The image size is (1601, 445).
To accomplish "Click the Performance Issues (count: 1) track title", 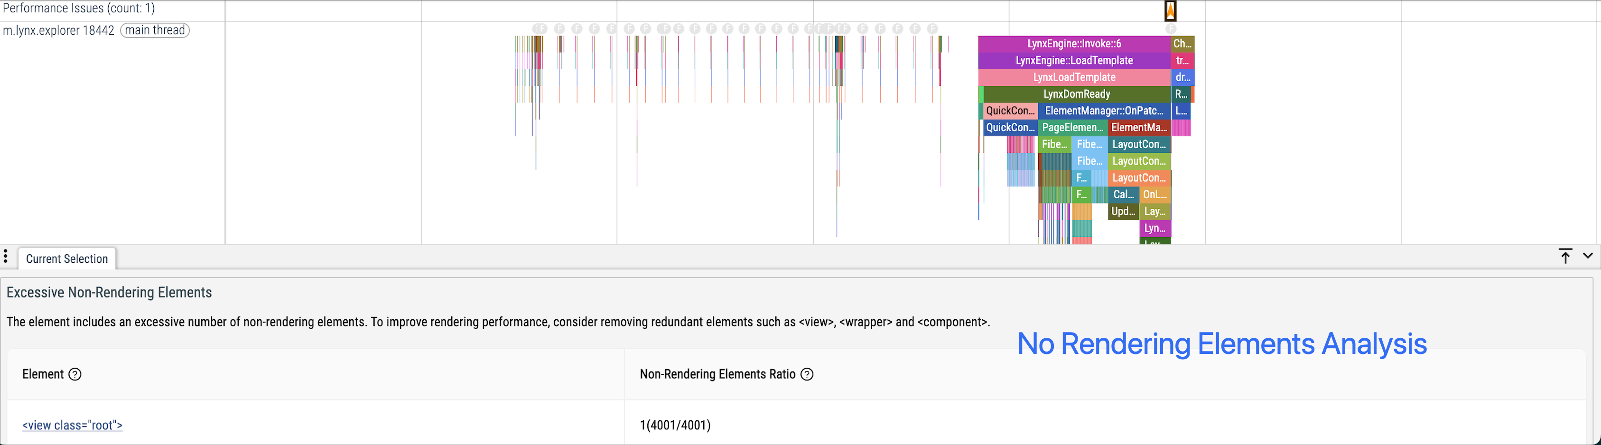I will click(79, 9).
